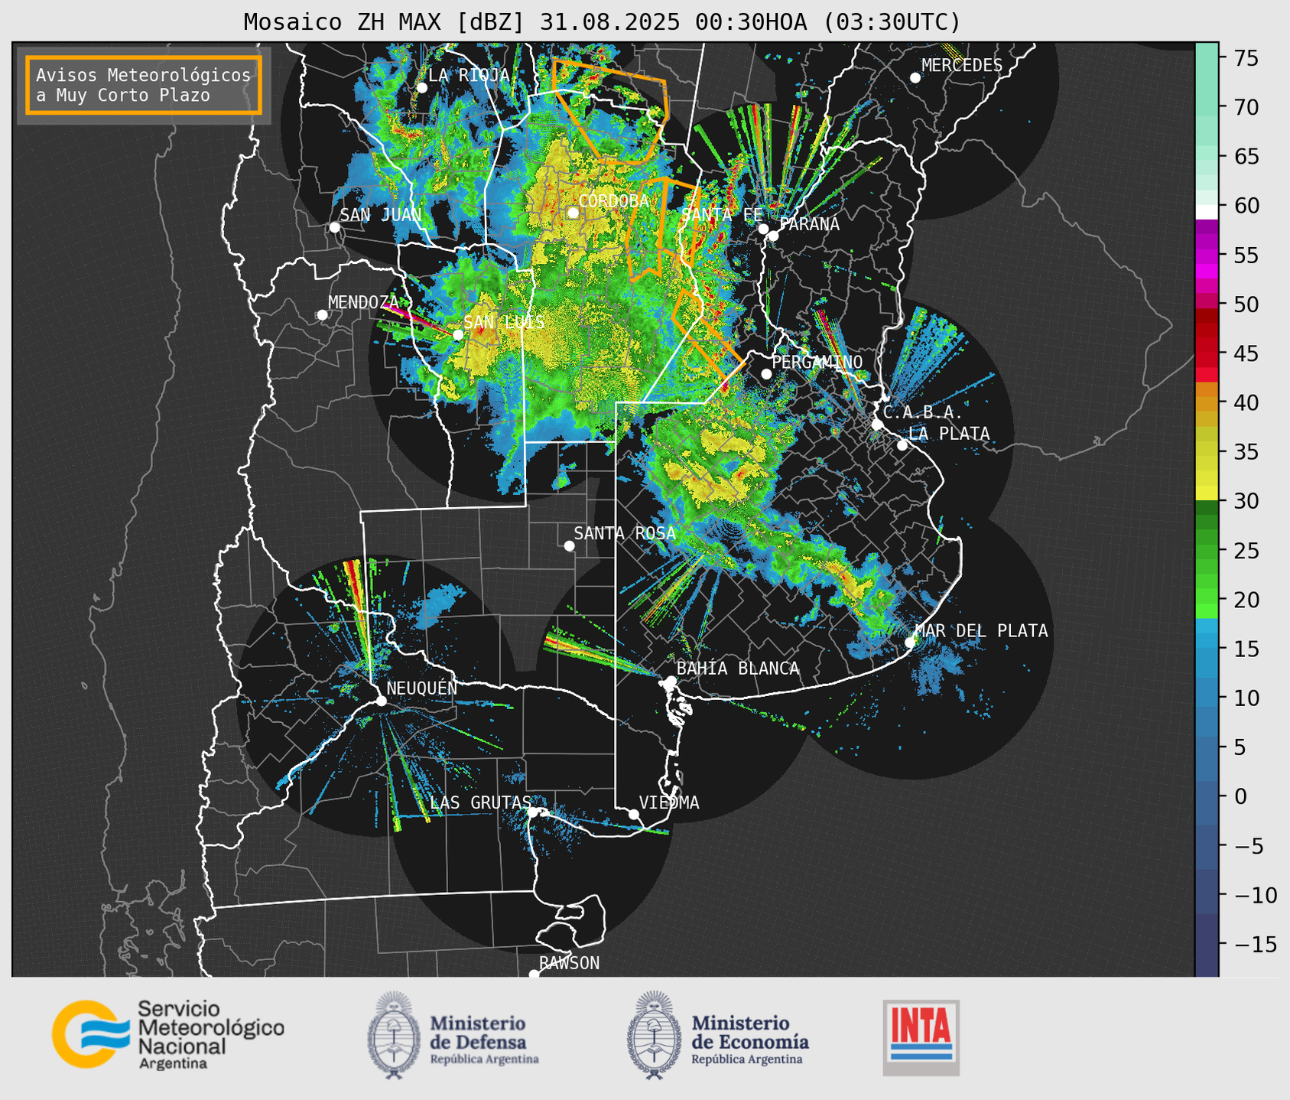Click the PARANA city label
Screen dimensions: 1290x1100
pos(809,224)
